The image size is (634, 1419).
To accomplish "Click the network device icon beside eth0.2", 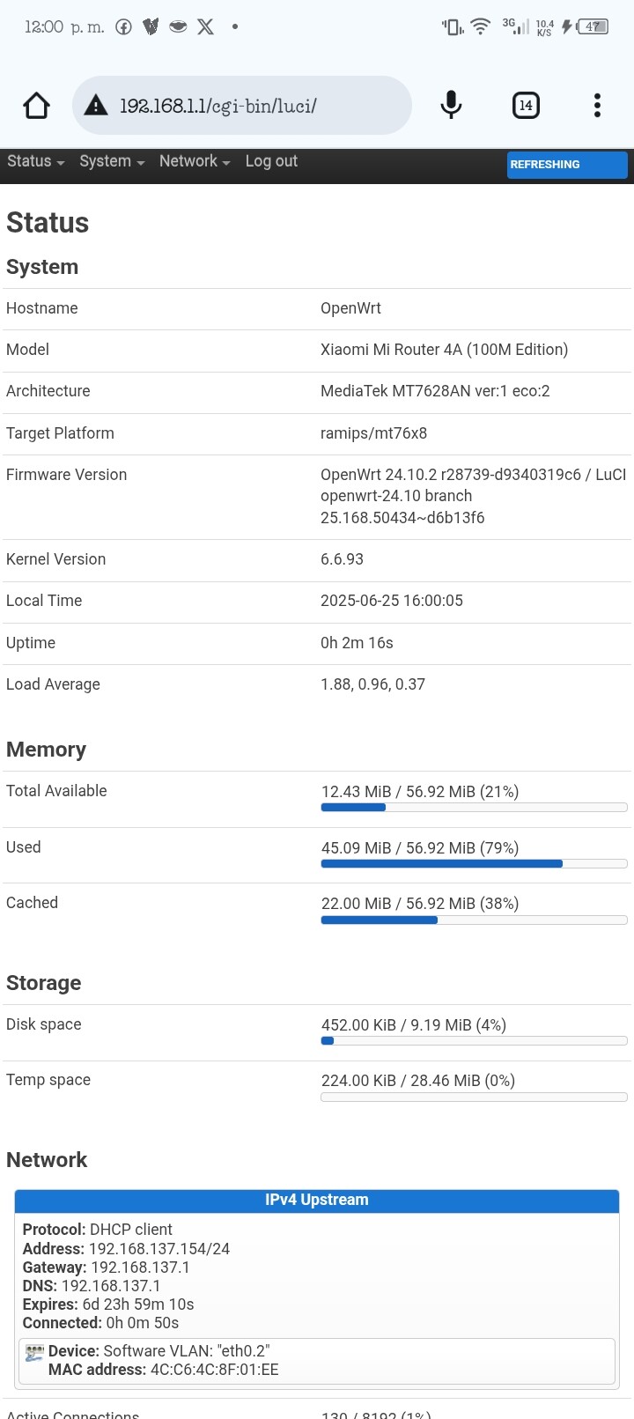I will coord(34,1354).
